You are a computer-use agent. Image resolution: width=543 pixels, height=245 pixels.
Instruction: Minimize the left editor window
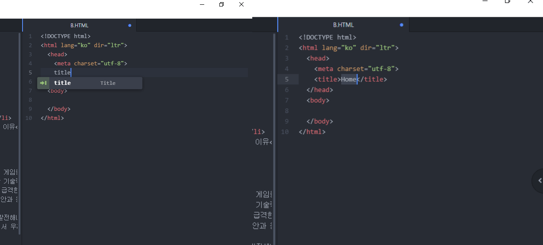coord(202,4)
